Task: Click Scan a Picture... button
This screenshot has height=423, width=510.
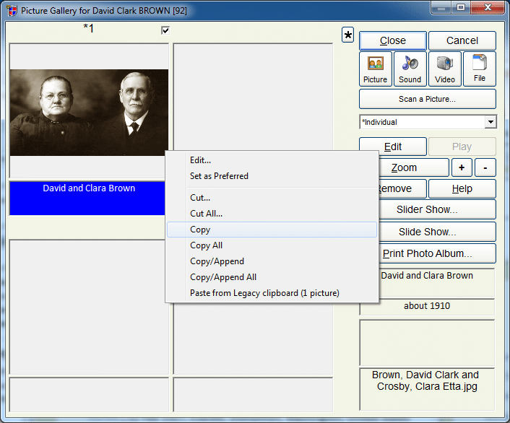Action: pyautogui.click(x=428, y=99)
